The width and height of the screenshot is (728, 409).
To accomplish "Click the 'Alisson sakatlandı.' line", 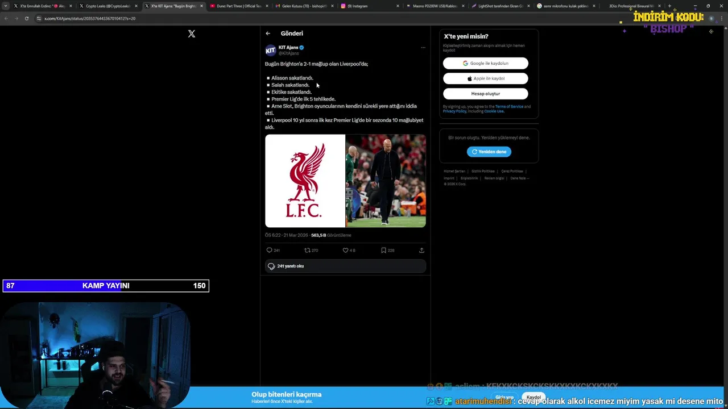I will pyautogui.click(x=292, y=78).
